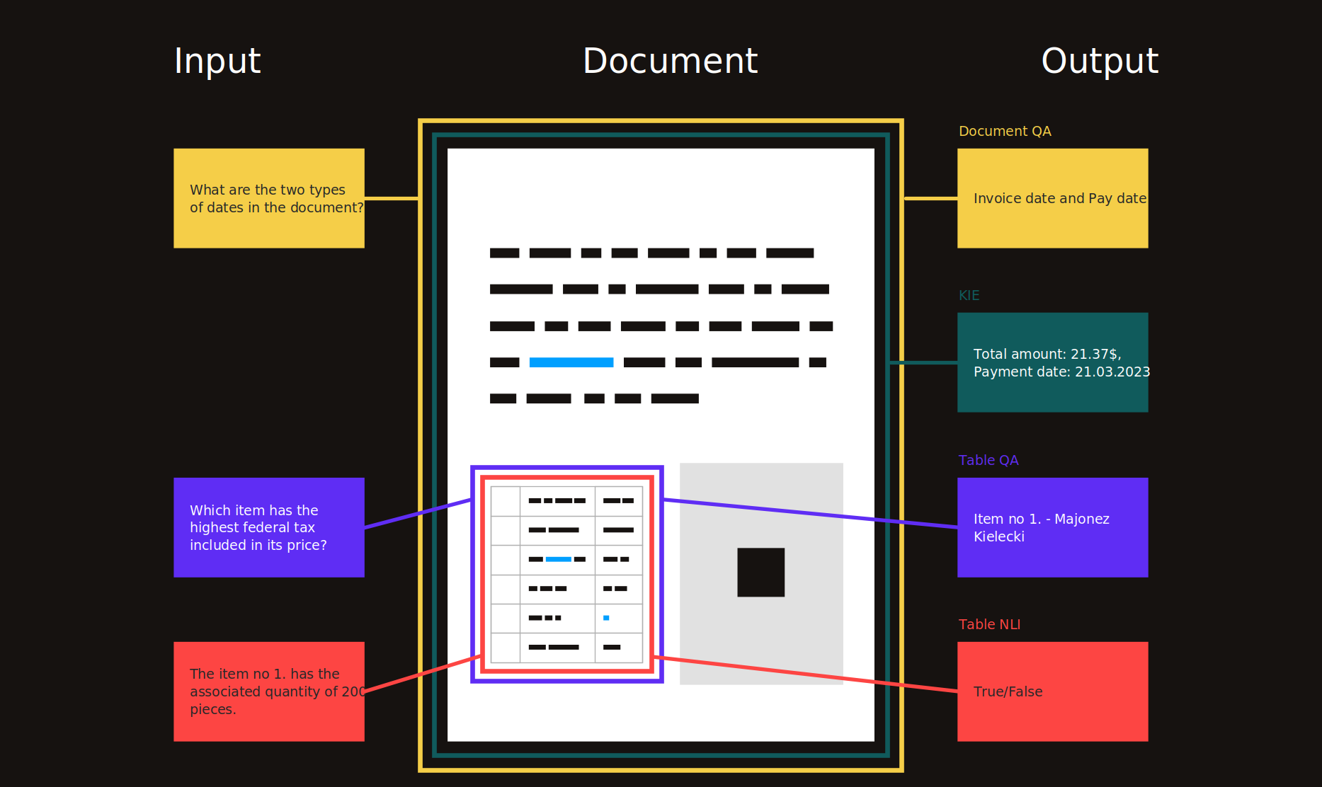Collapse the KIE output panel
1322x787 pixels.
point(968,295)
